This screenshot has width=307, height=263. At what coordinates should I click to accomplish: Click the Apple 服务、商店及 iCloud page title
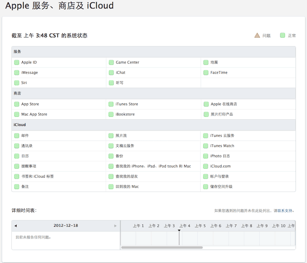click(59, 5)
